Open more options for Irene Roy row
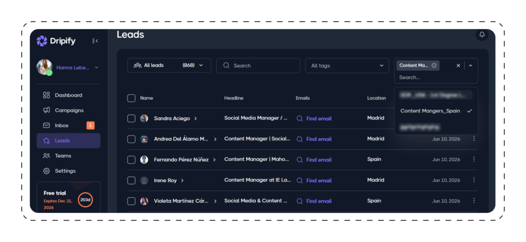Image resolution: width=526 pixels, height=242 pixels. [x=474, y=180]
